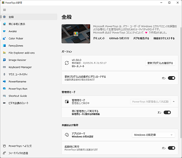The width and height of the screenshot is (182, 158).
Task: Click the Shortcut Guide icon
Action: pyautogui.click(x=4, y=96)
